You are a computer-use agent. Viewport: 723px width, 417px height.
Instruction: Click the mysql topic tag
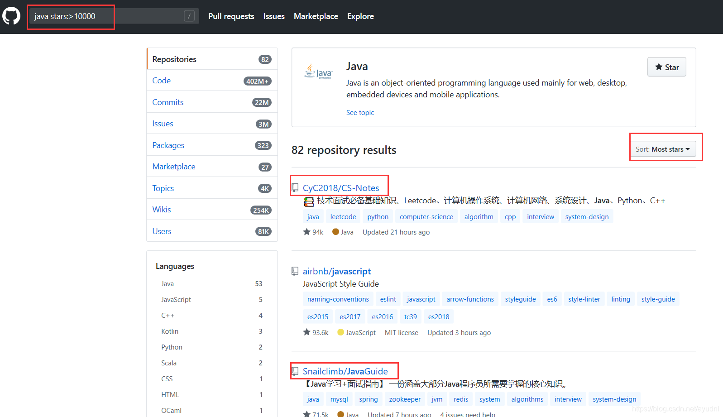pos(339,399)
